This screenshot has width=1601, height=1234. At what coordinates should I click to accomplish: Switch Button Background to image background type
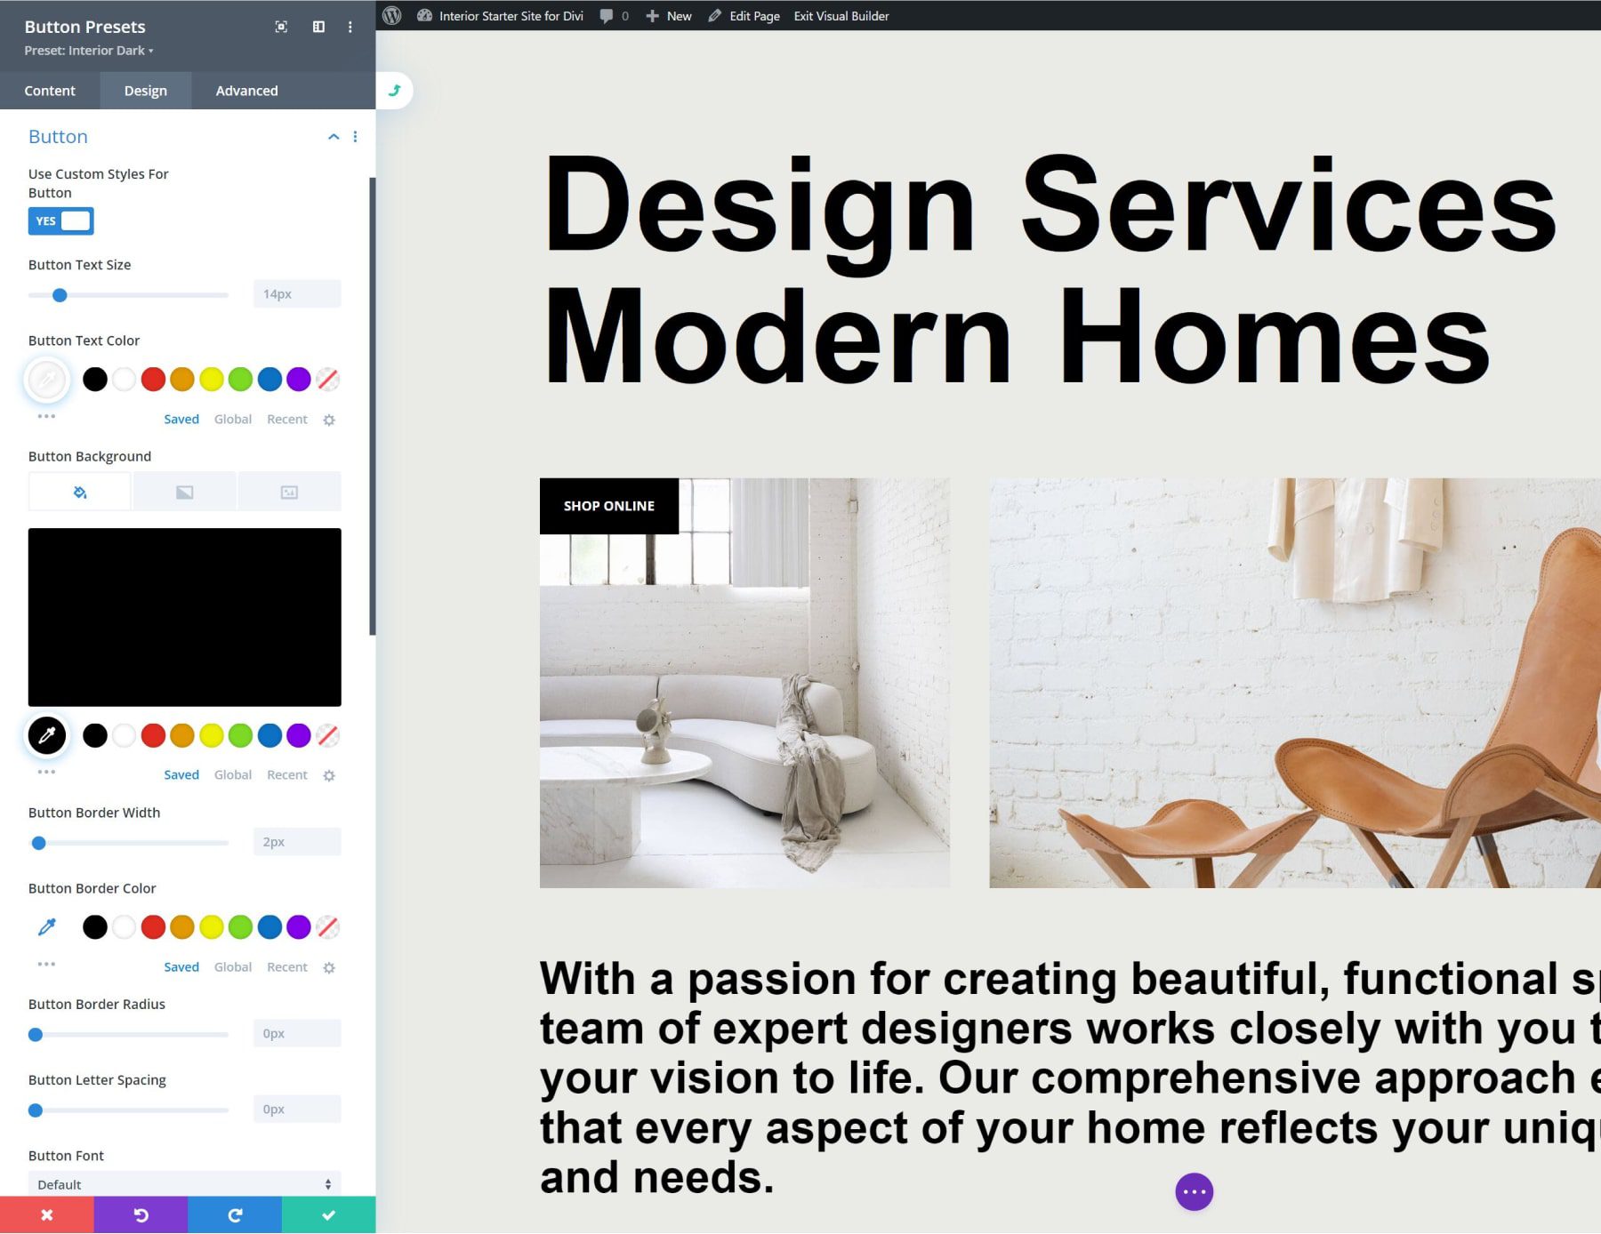[x=289, y=491]
